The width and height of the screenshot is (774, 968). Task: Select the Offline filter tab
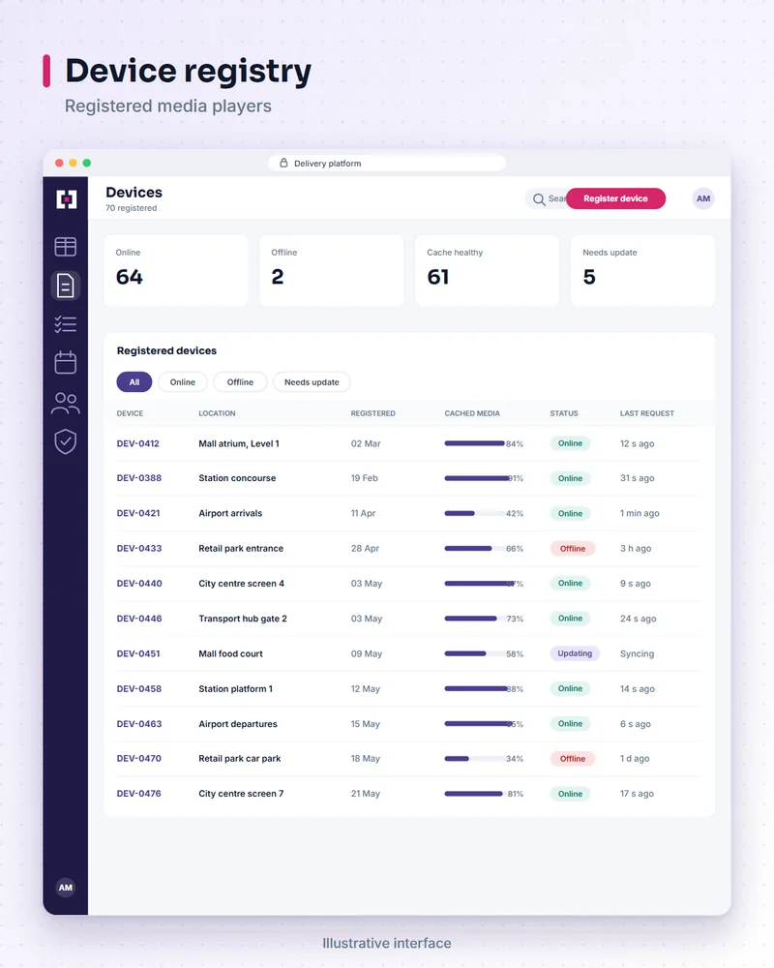point(240,382)
